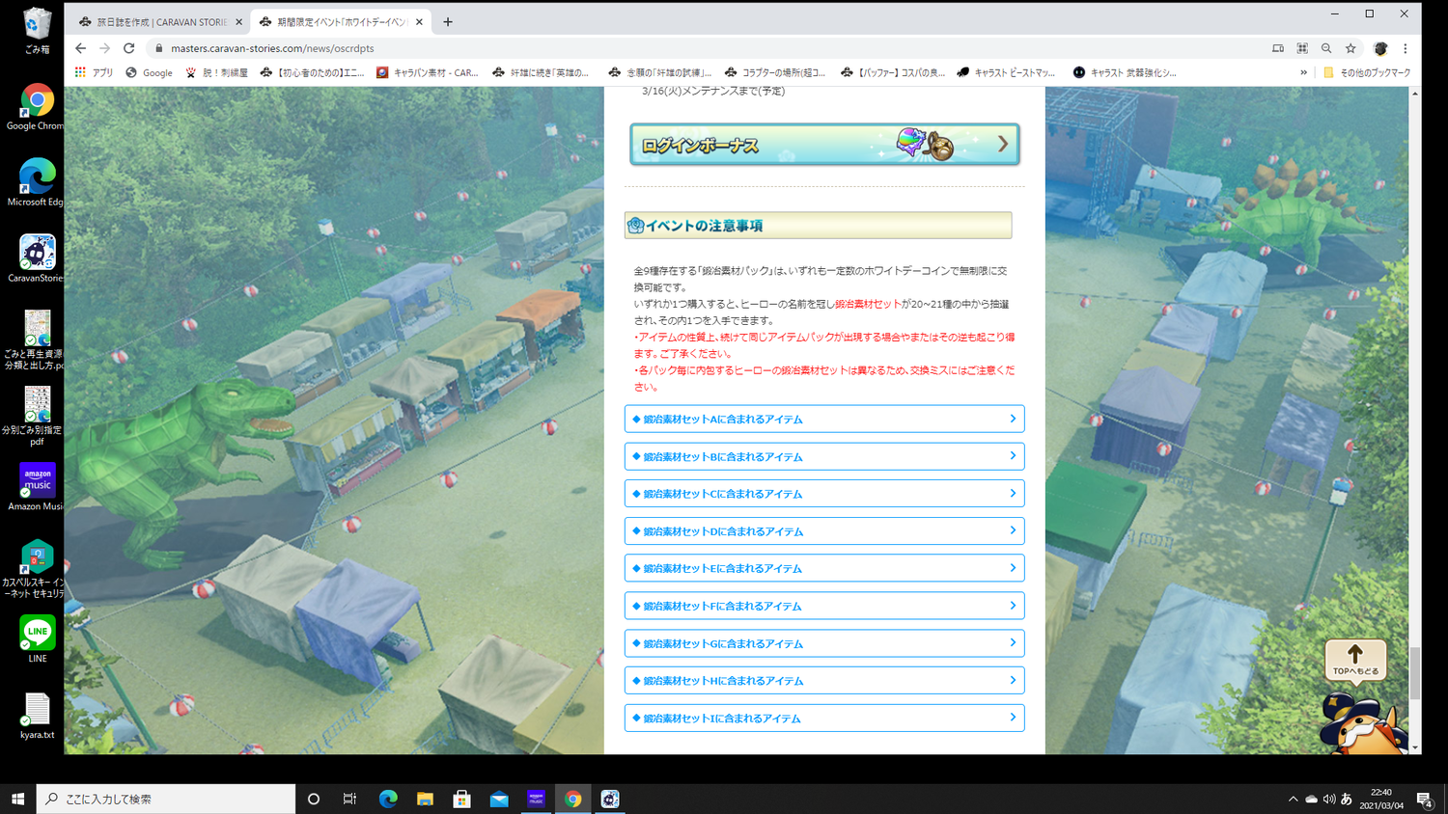Launch CaravanStories desktop shortcut
1448x814 pixels.
37,257
